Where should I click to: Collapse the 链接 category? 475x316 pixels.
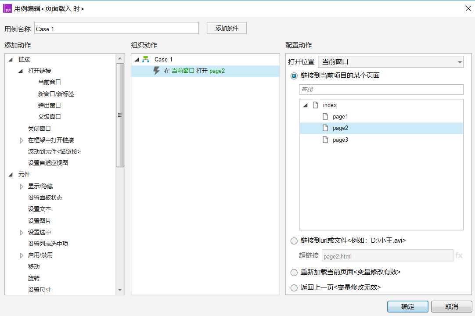(x=11, y=60)
